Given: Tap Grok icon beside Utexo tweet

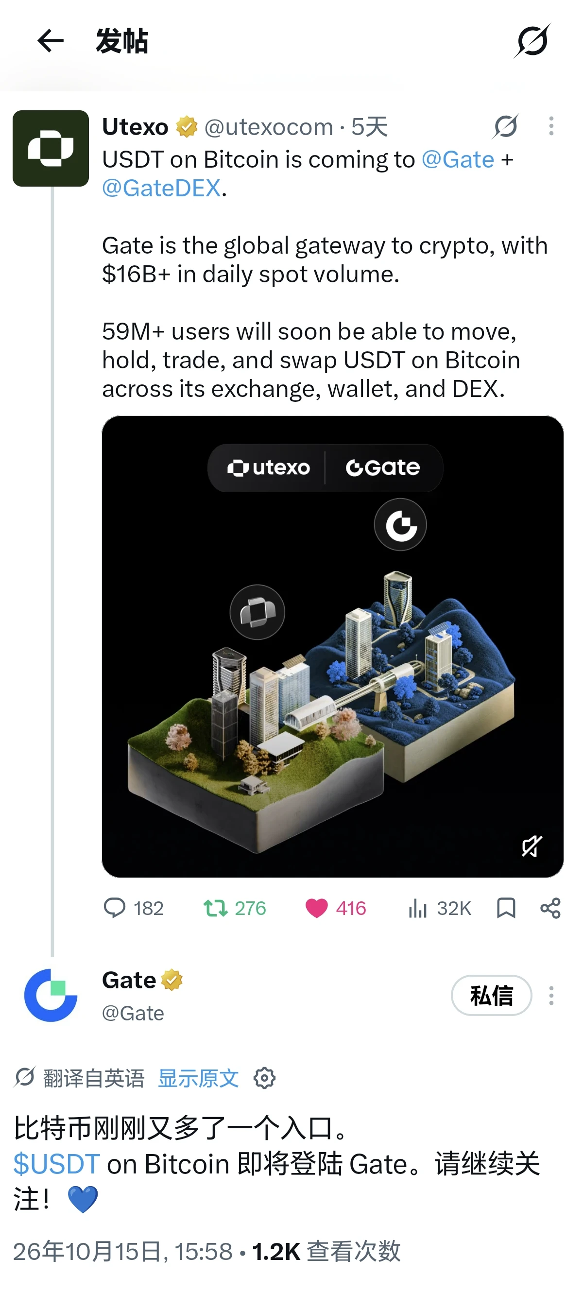Looking at the screenshot, I should click(505, 126).
